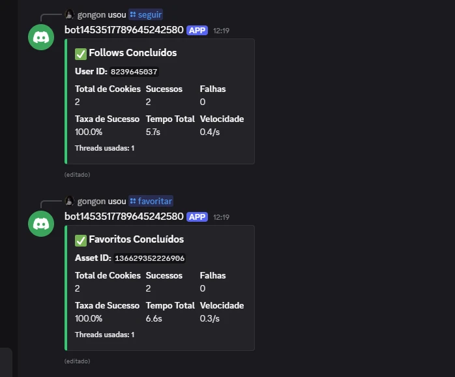Click the APP badge on the first bot message

pos(197,31)
